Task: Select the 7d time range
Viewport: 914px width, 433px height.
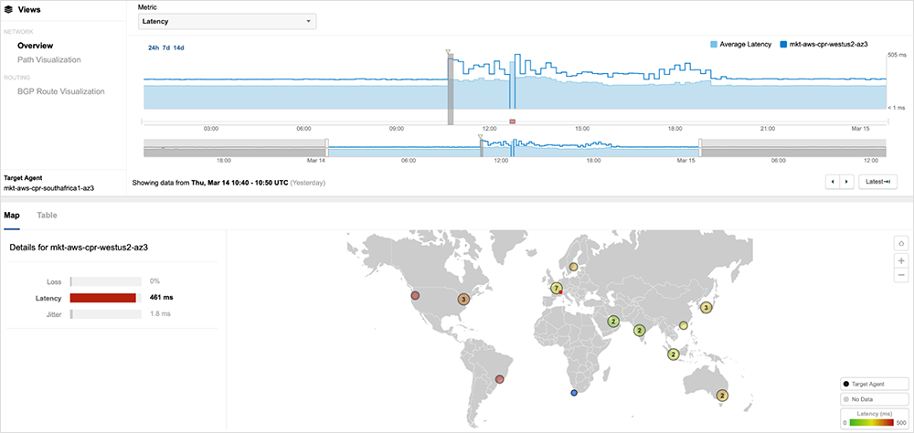Action: point(165,48)
